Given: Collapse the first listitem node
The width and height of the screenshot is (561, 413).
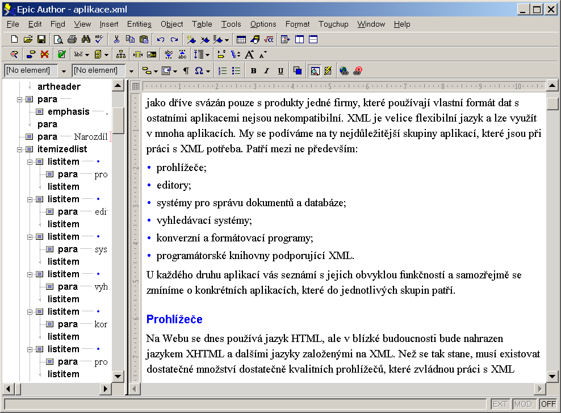Looking at the screenshot, I should point(30,162).
